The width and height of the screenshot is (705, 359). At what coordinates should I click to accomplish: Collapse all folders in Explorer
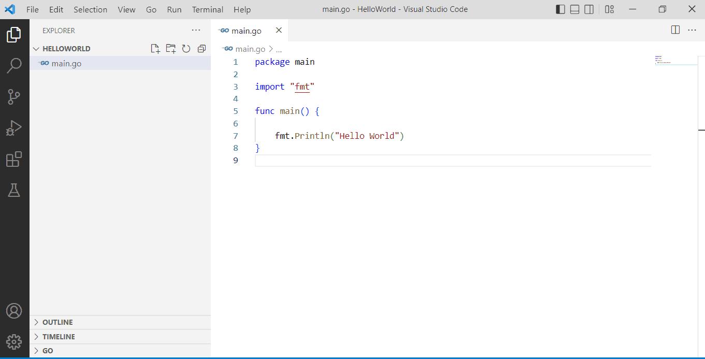coord(202,48)
